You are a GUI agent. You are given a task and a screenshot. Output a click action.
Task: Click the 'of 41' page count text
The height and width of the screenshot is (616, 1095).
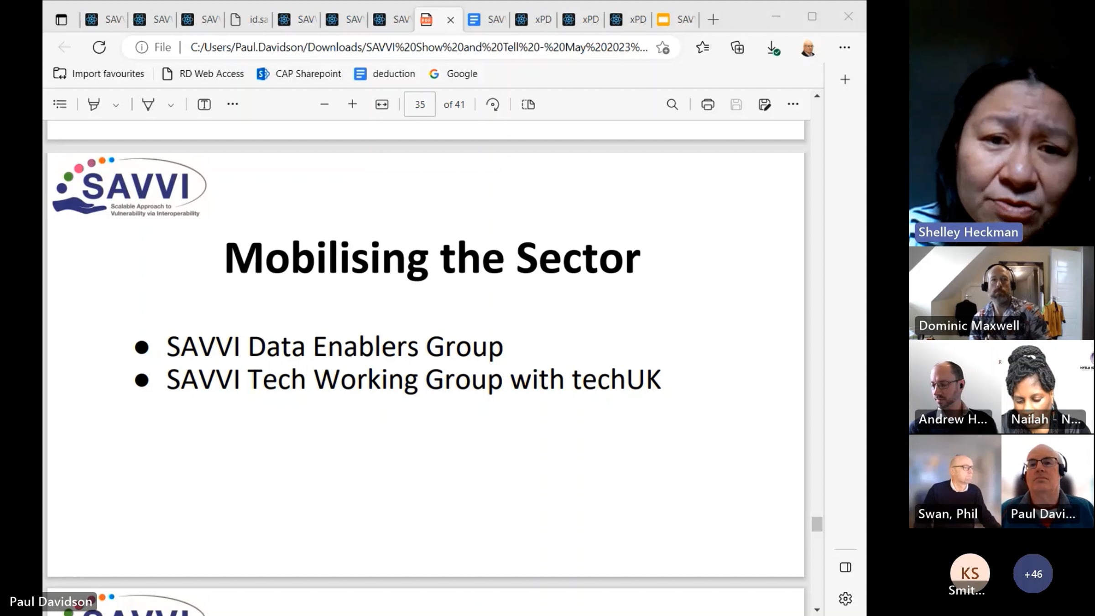coord(454,104)
